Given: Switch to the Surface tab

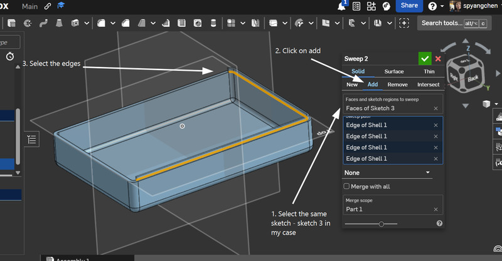Looking at the screenshot, I should coord(393,72).
